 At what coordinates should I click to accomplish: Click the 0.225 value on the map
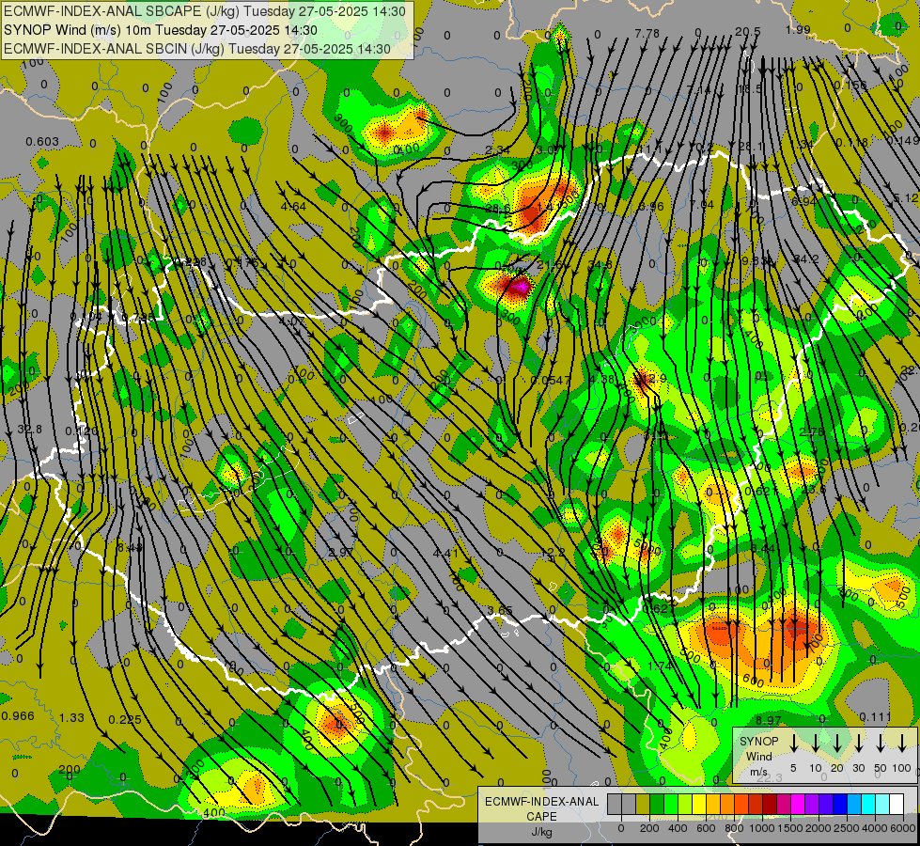tap(125, 719)
